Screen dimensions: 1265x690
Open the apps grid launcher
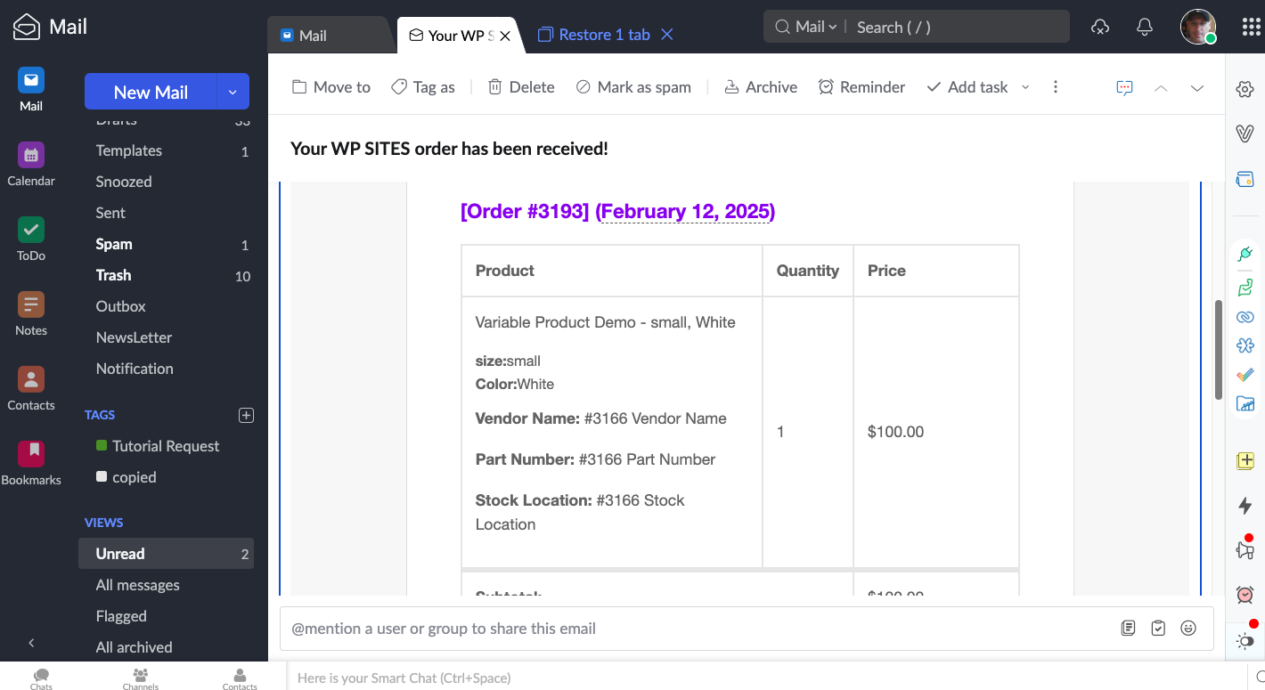coord(1250,27)
